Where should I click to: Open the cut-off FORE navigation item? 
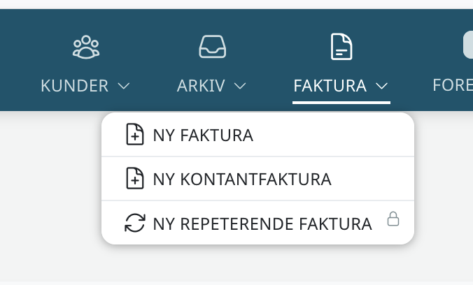point(452,87)
